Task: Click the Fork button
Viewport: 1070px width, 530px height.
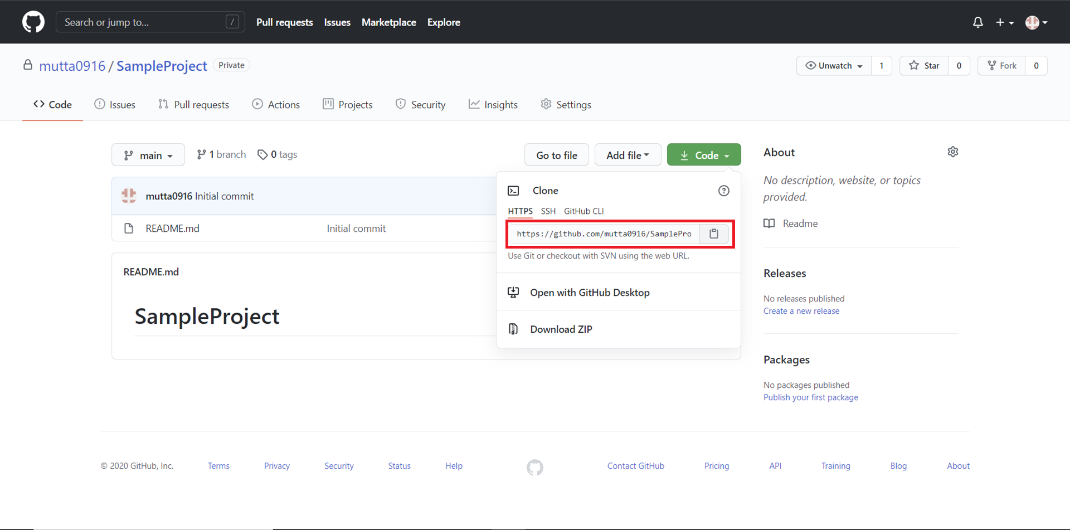Action: point(1002,66)
